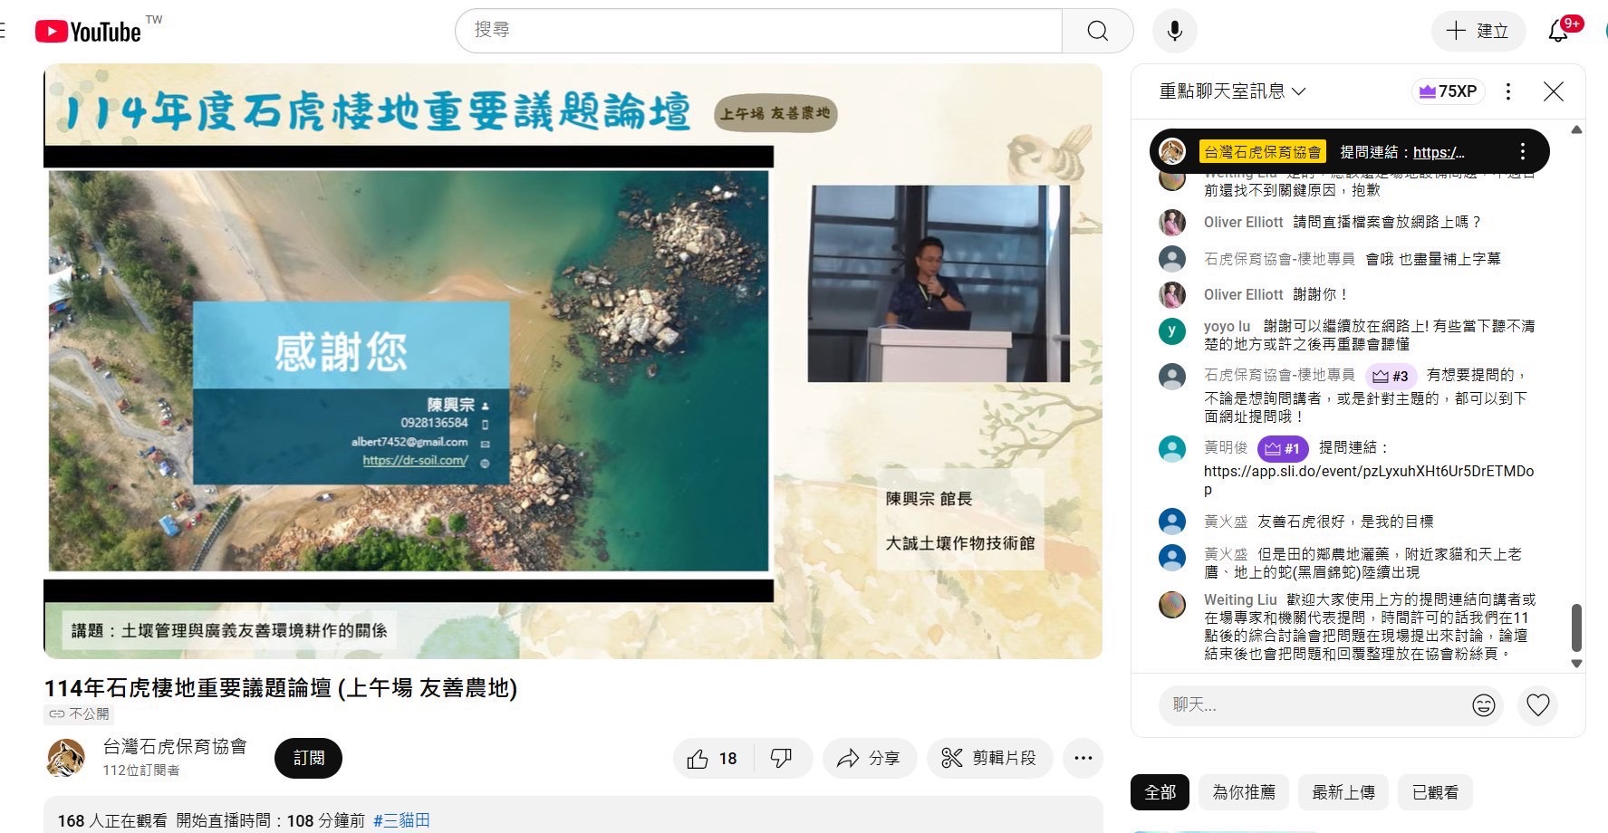Click into the 搜尋 search field
The height and width of the screenshot is (833, 1608).
coord(758,31)
